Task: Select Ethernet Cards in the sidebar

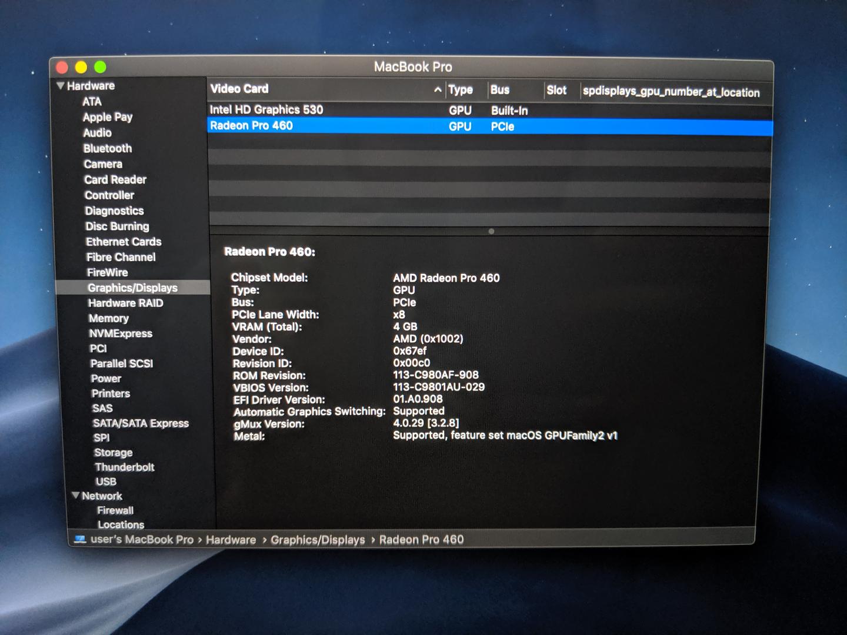Action: [x=124, y=242]
